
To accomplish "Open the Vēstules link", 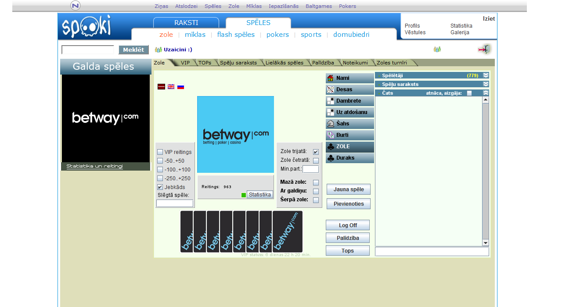I will click(x=415, y=32).
